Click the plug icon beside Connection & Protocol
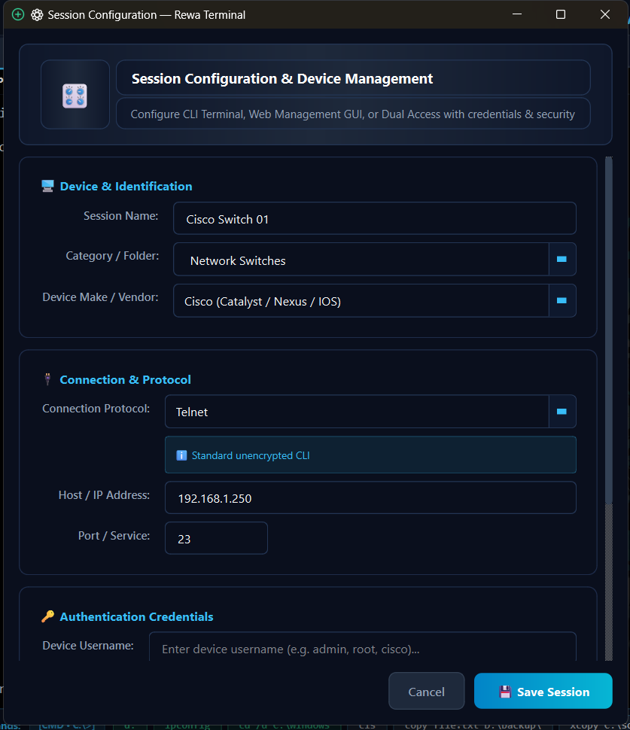 (47, 379)
